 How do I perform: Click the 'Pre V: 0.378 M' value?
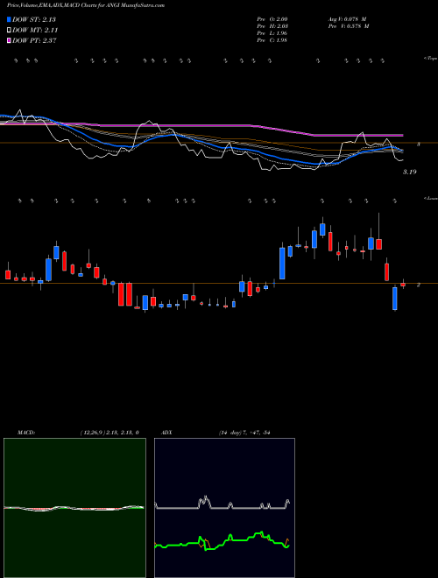(348, 26)
